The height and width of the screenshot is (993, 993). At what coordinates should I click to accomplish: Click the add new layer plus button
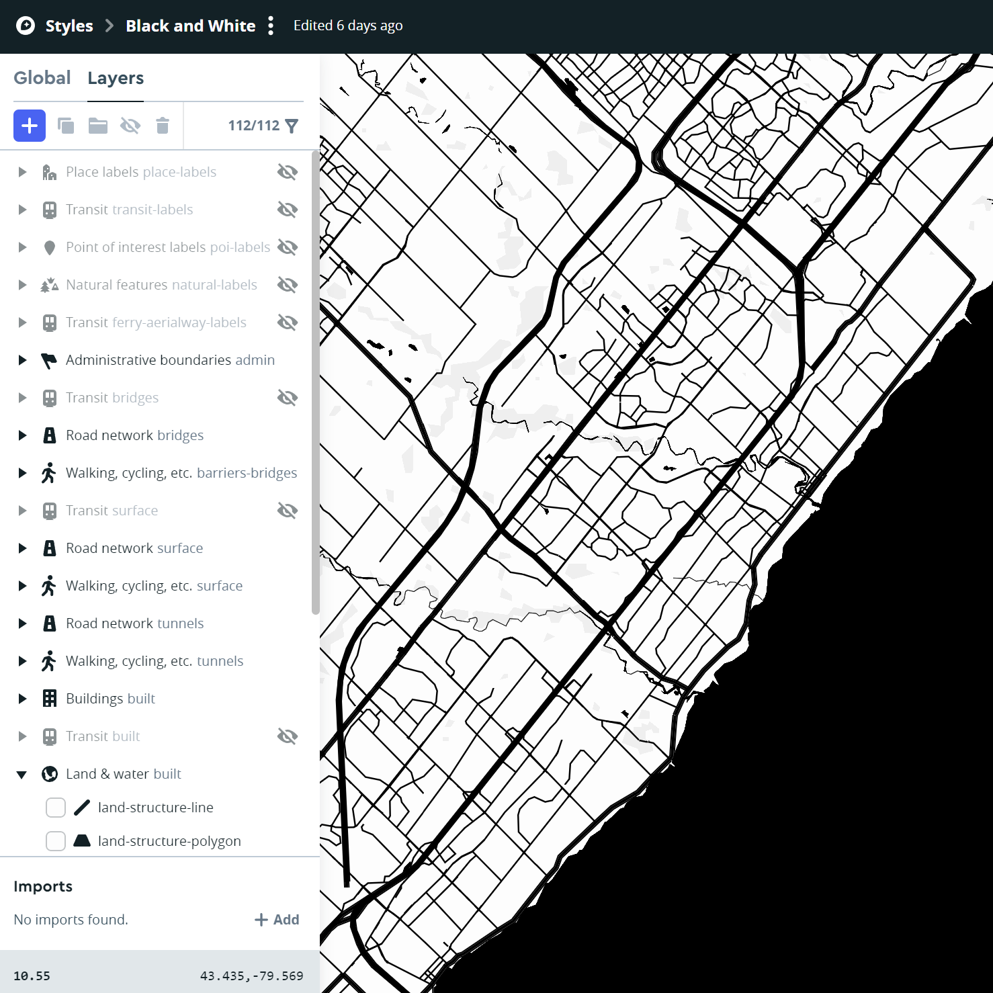30,126
